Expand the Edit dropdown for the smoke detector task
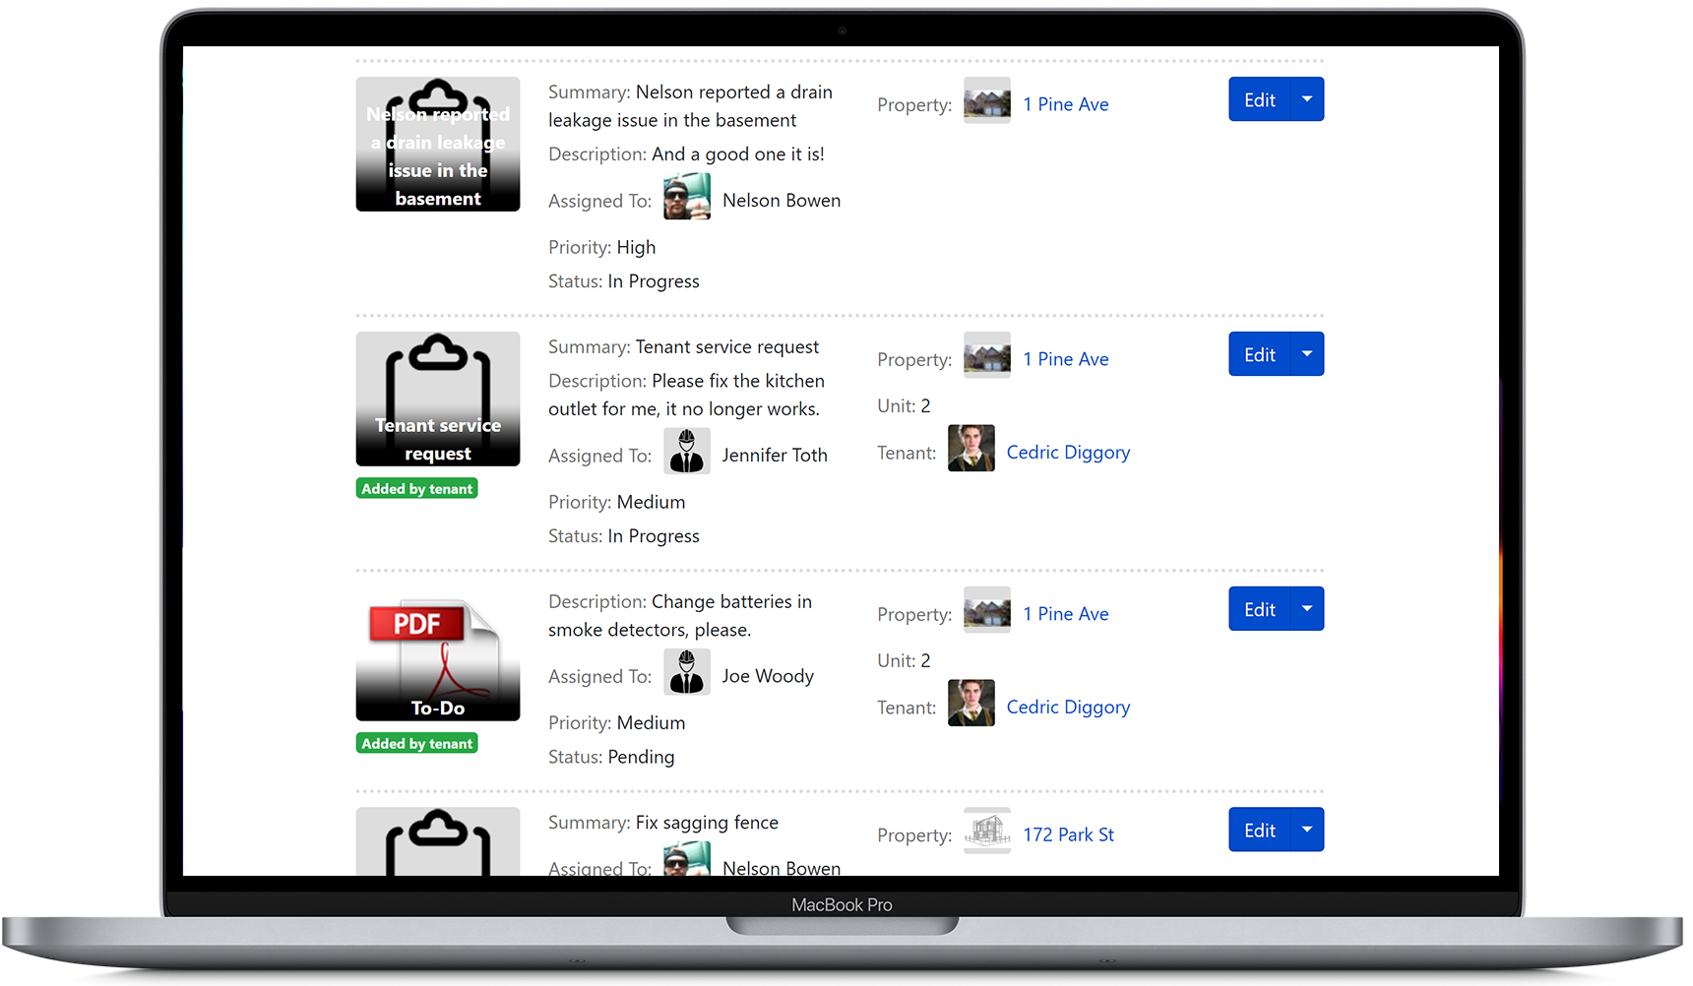Viewport: 1693px width, 986px height. pyautogui.click(x=1307, y=608)
